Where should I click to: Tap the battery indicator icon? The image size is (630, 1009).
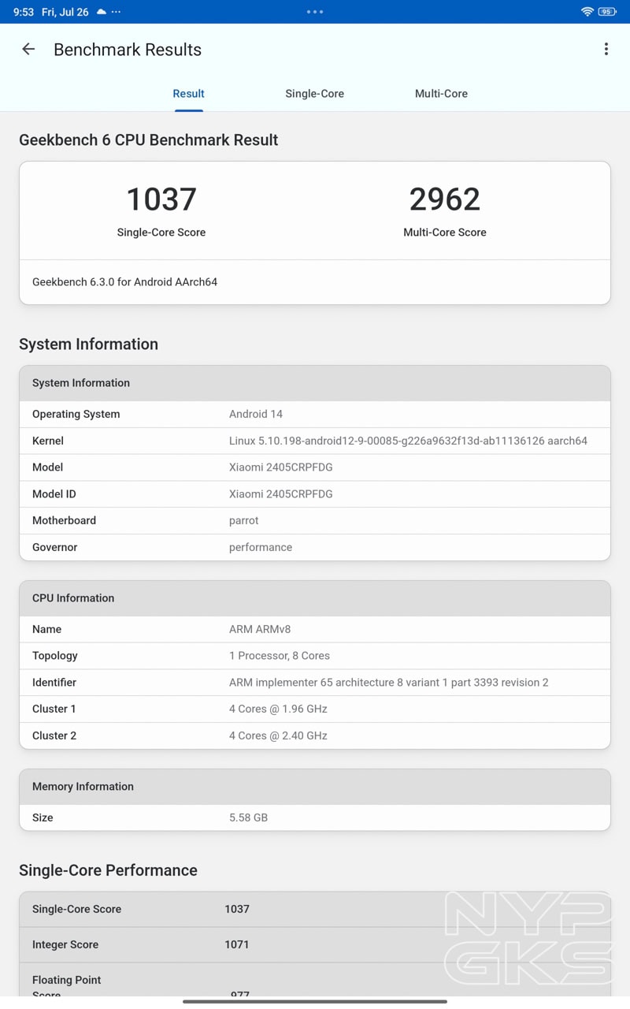[x=607, y=12]
